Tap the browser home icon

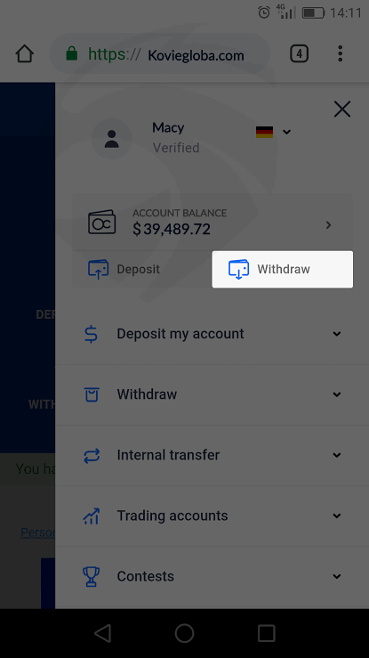point(24,54)
